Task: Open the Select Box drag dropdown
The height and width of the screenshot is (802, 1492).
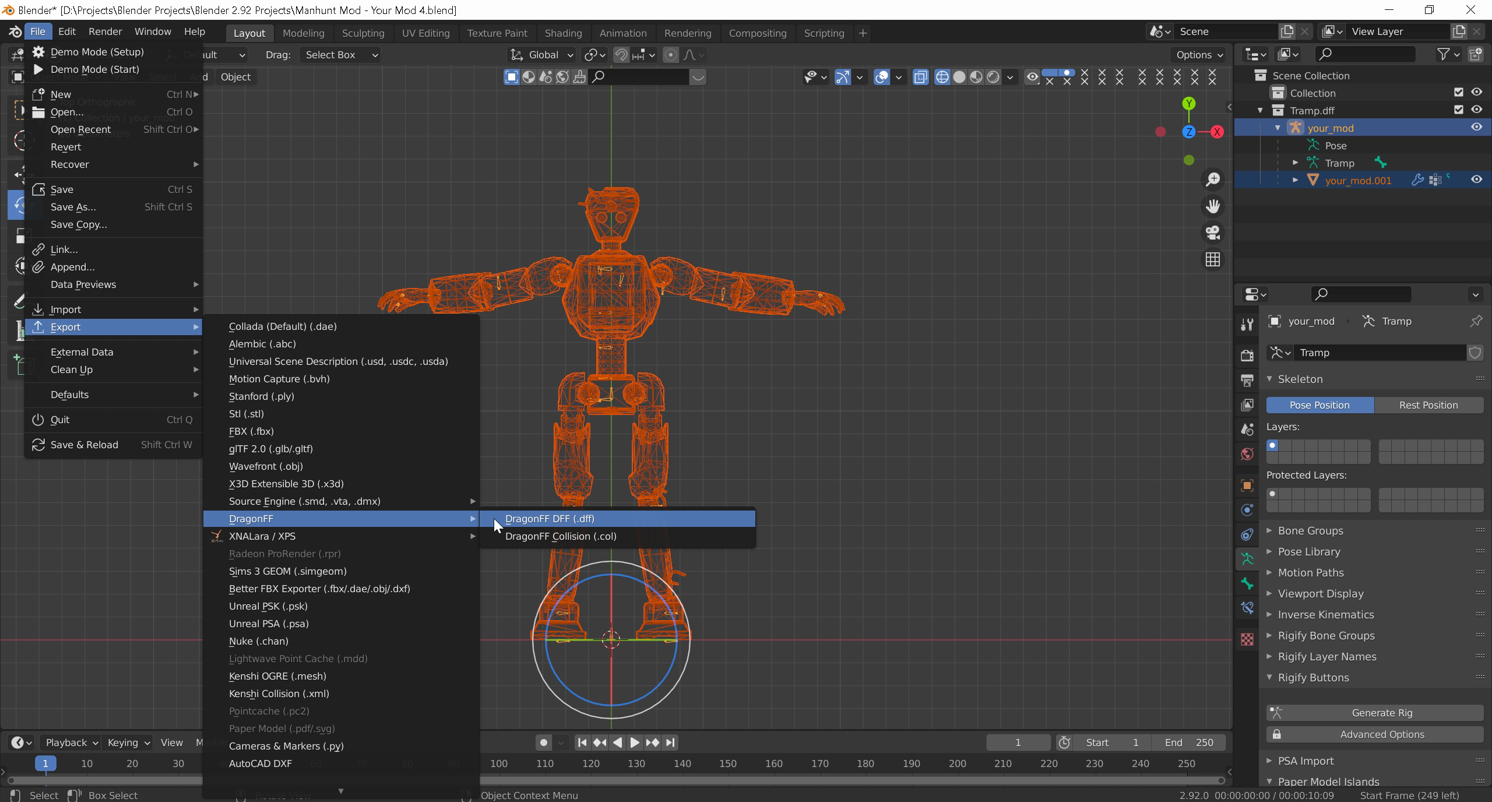Action: (341, 55)
